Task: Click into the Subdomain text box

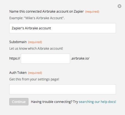Action: tap(45, 58)
